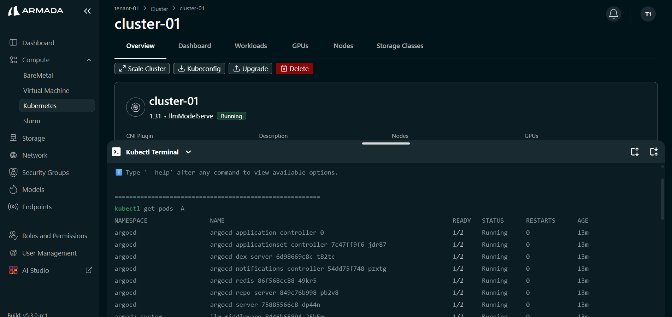
Task: Click the terminal vertical scrollbar
Action: point(662,199)
